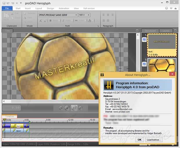Choose the Text mode tool

25,18
